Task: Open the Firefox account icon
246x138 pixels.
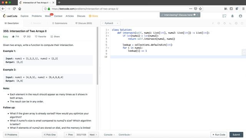Action: click(x=237, y=9)
